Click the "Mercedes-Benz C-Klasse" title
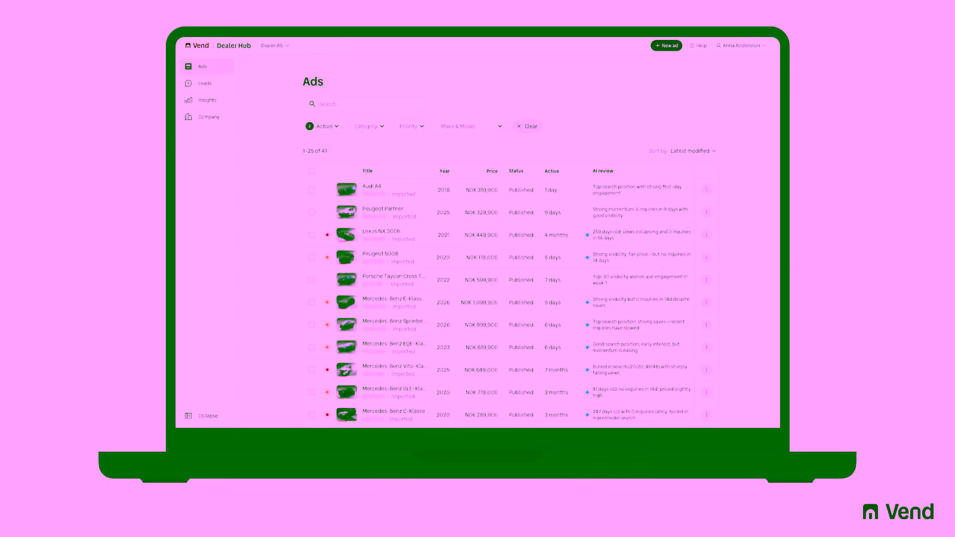 pyautogui.click(x=394, y=411)
